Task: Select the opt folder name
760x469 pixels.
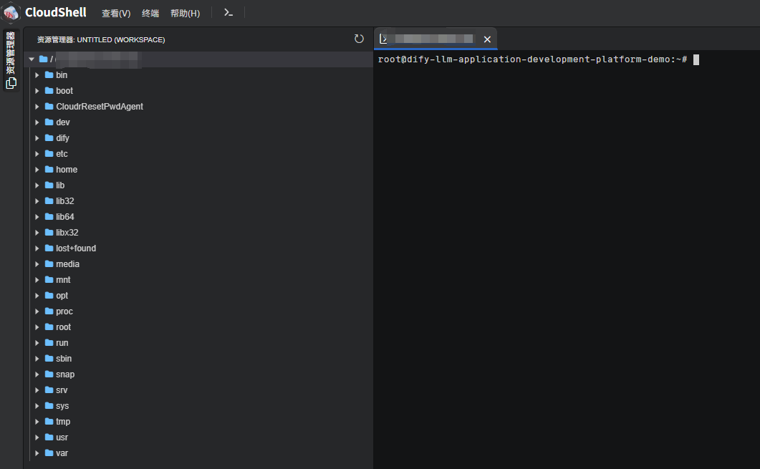Action: point(62,296)
